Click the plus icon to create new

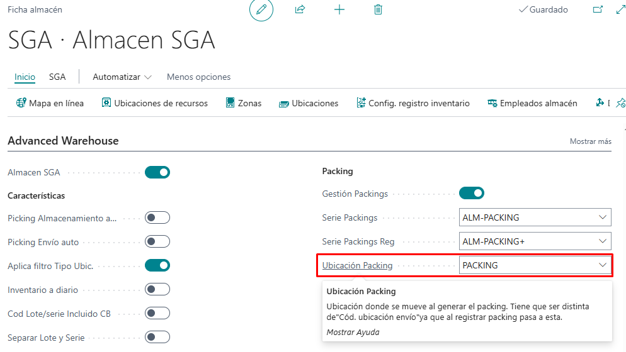[339, 10]
